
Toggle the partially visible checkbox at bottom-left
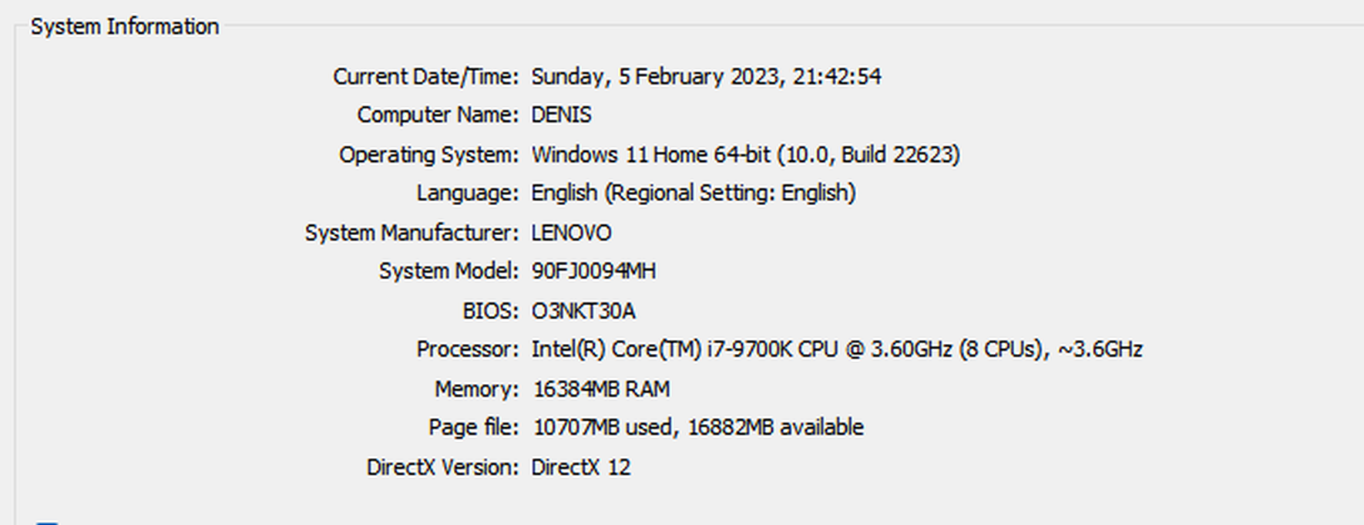[47, 523]
